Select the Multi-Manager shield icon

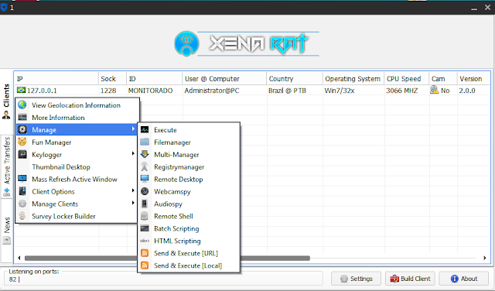[145, 154]
